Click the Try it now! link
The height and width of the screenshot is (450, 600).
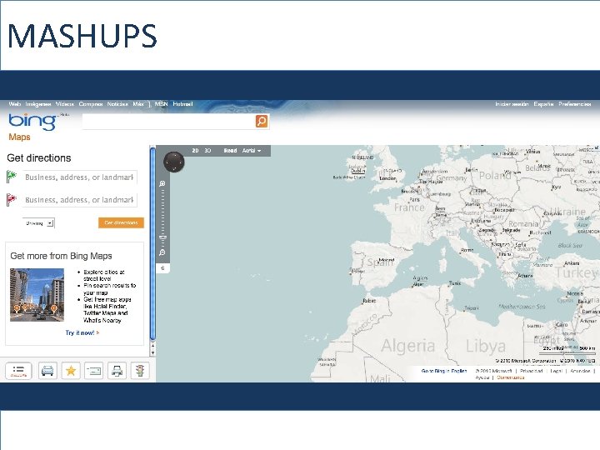pyautogui.click(x=82, y=332)
